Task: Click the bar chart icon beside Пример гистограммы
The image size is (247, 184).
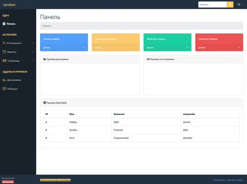Action: [x=148, y=59]
